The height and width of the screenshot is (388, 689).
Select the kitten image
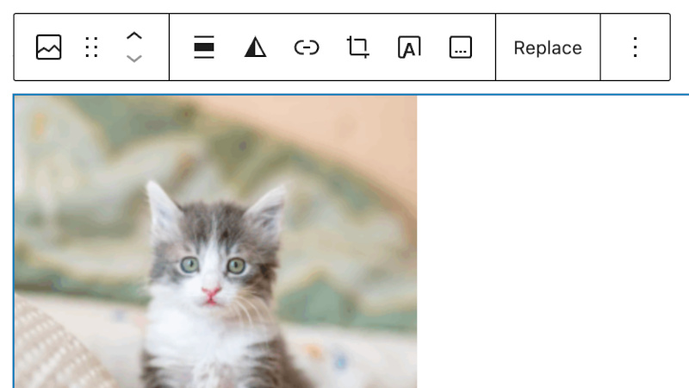pyautogui.click(x=215, y=242)
